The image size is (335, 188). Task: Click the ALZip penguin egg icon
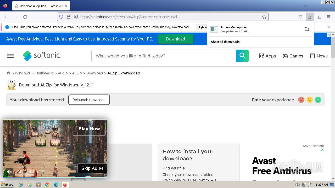pos(11,85)
